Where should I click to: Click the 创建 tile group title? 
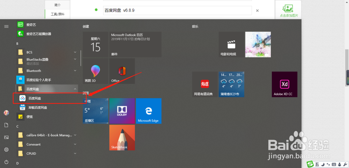[86, 26]
